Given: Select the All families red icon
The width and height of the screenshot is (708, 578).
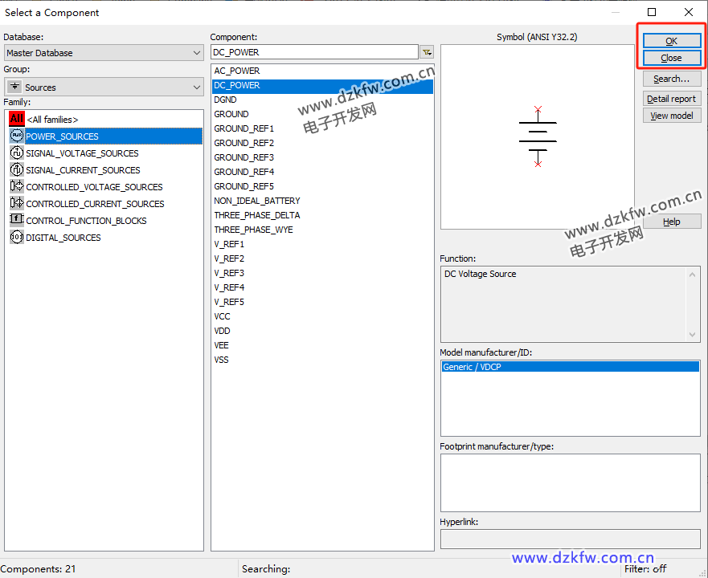Looking at the screenshot, I should (16, 119).
